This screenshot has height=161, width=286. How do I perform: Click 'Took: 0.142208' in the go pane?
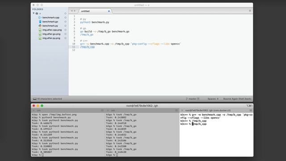coord(116,146)
